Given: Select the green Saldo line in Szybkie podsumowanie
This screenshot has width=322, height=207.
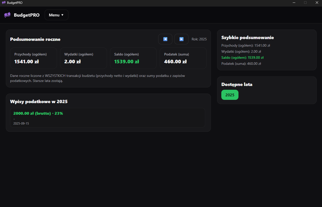Looking at the screenshot, I should click(242, 57).
